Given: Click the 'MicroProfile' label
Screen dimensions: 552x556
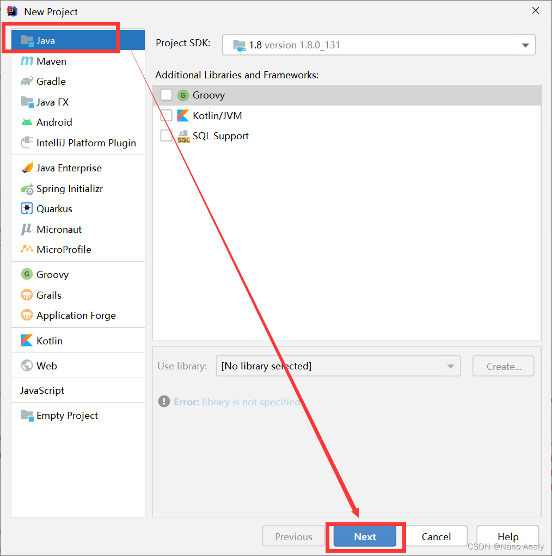Looking at the screenshot, I should [64, 249].
